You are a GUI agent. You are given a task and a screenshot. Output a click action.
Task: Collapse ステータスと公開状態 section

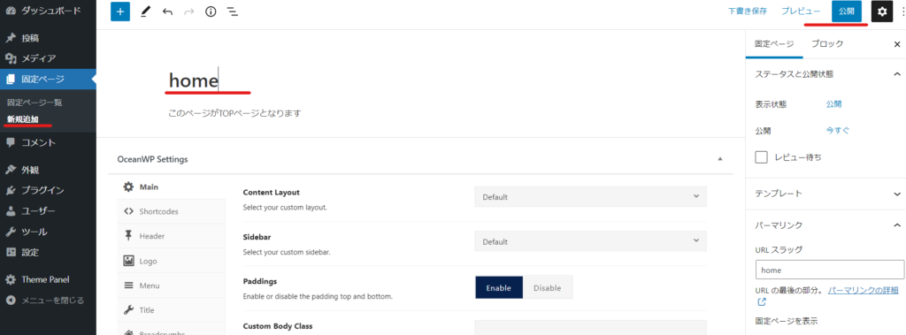[825, 74]
